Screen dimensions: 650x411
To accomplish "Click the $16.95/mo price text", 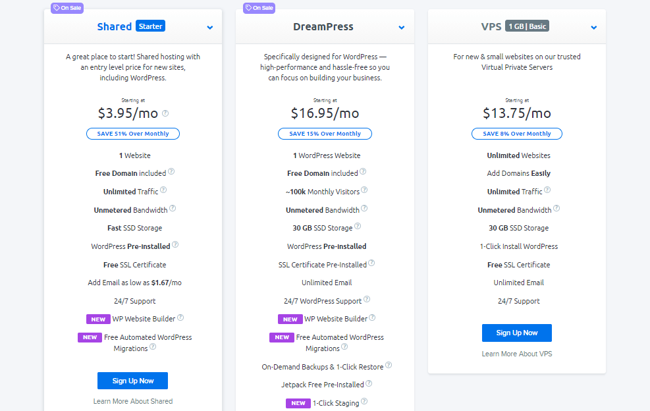I will 325,113.
